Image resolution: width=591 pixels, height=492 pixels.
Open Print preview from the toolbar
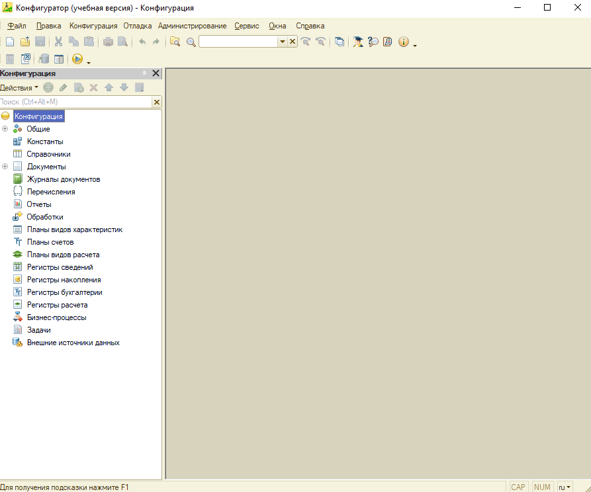coord(123,42)
